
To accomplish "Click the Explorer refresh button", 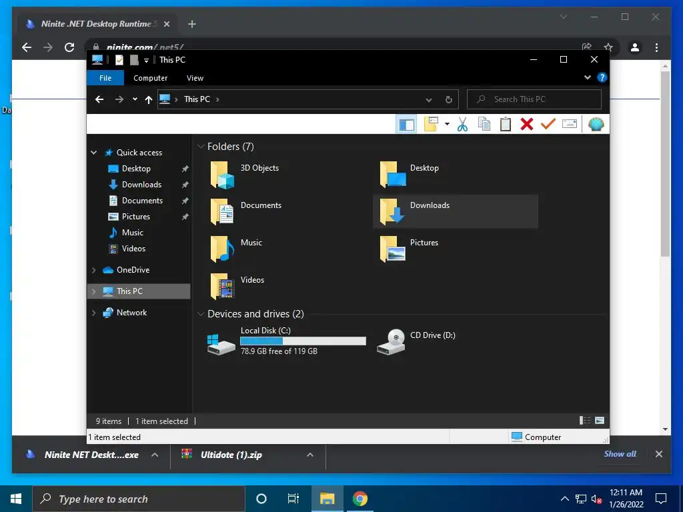I will 449,100.
